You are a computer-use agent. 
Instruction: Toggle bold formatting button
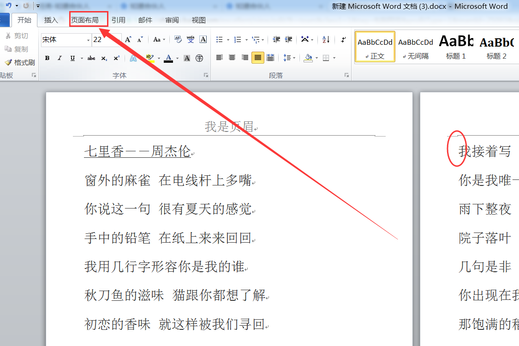point(48,58)
